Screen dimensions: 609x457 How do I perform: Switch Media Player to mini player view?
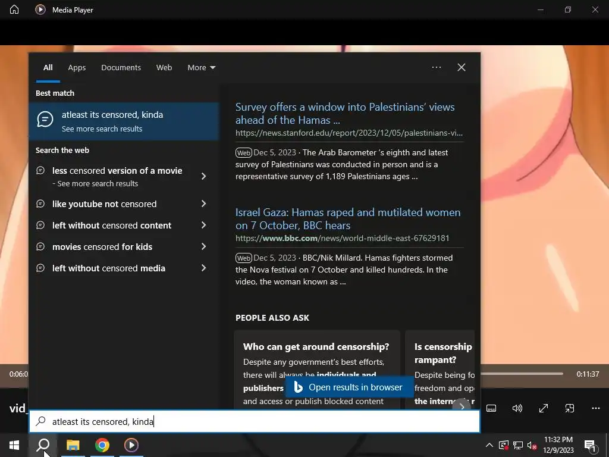click(569, 408)
